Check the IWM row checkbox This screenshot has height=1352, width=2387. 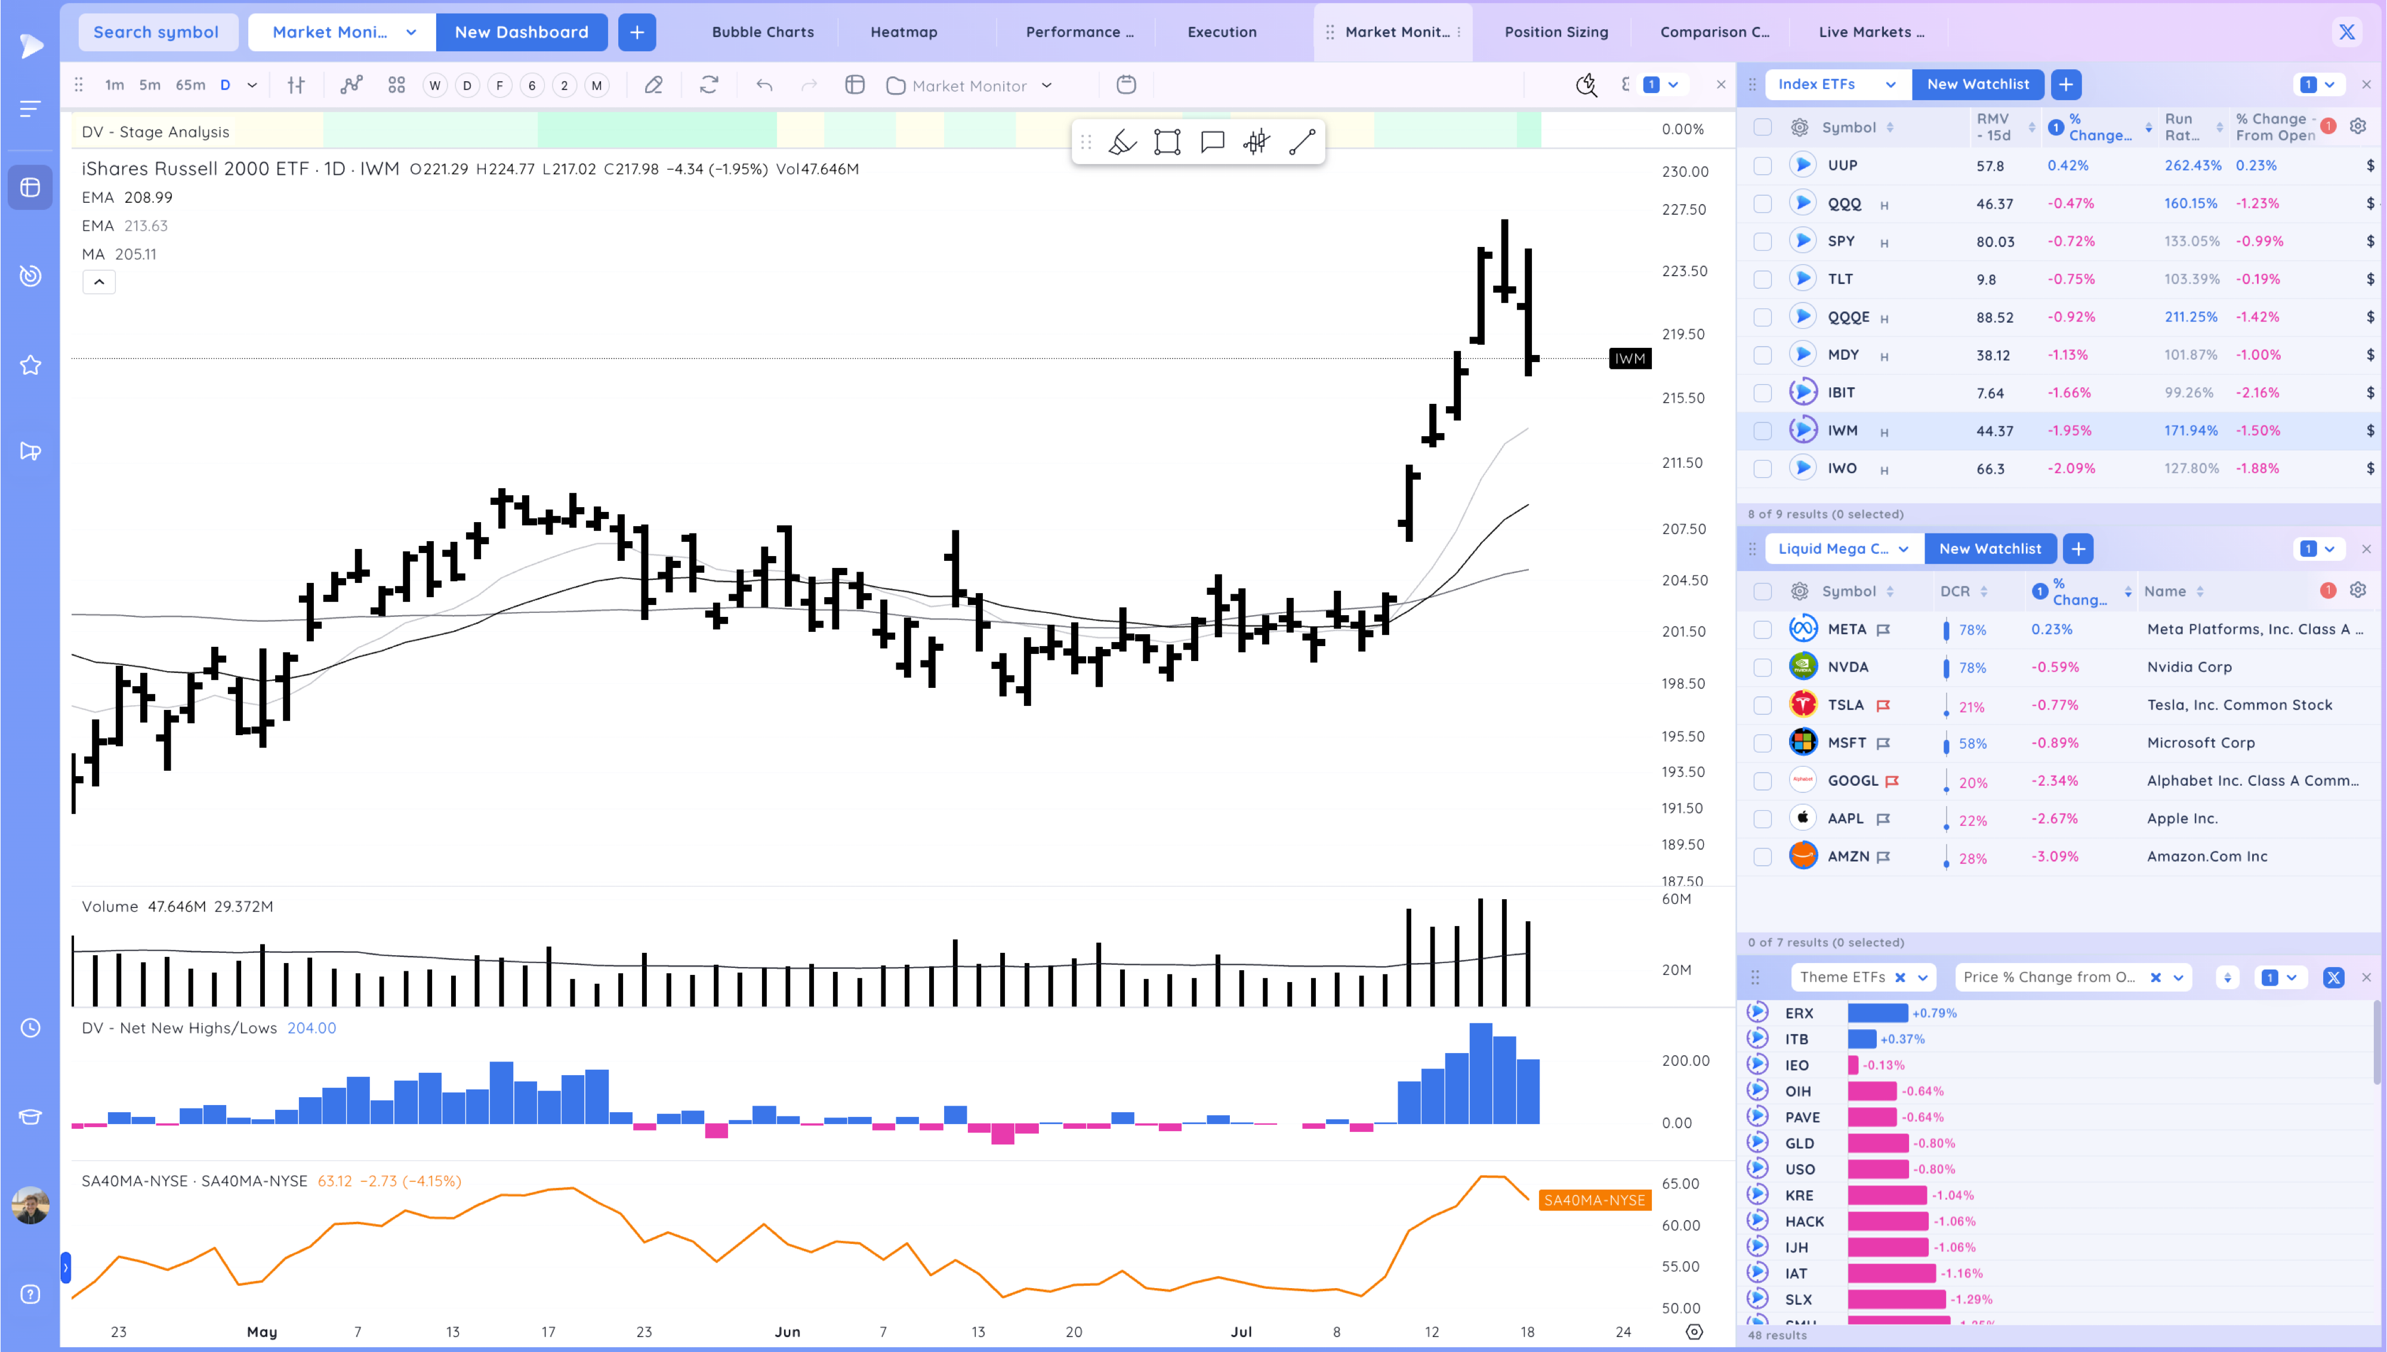coord(1762,431)
